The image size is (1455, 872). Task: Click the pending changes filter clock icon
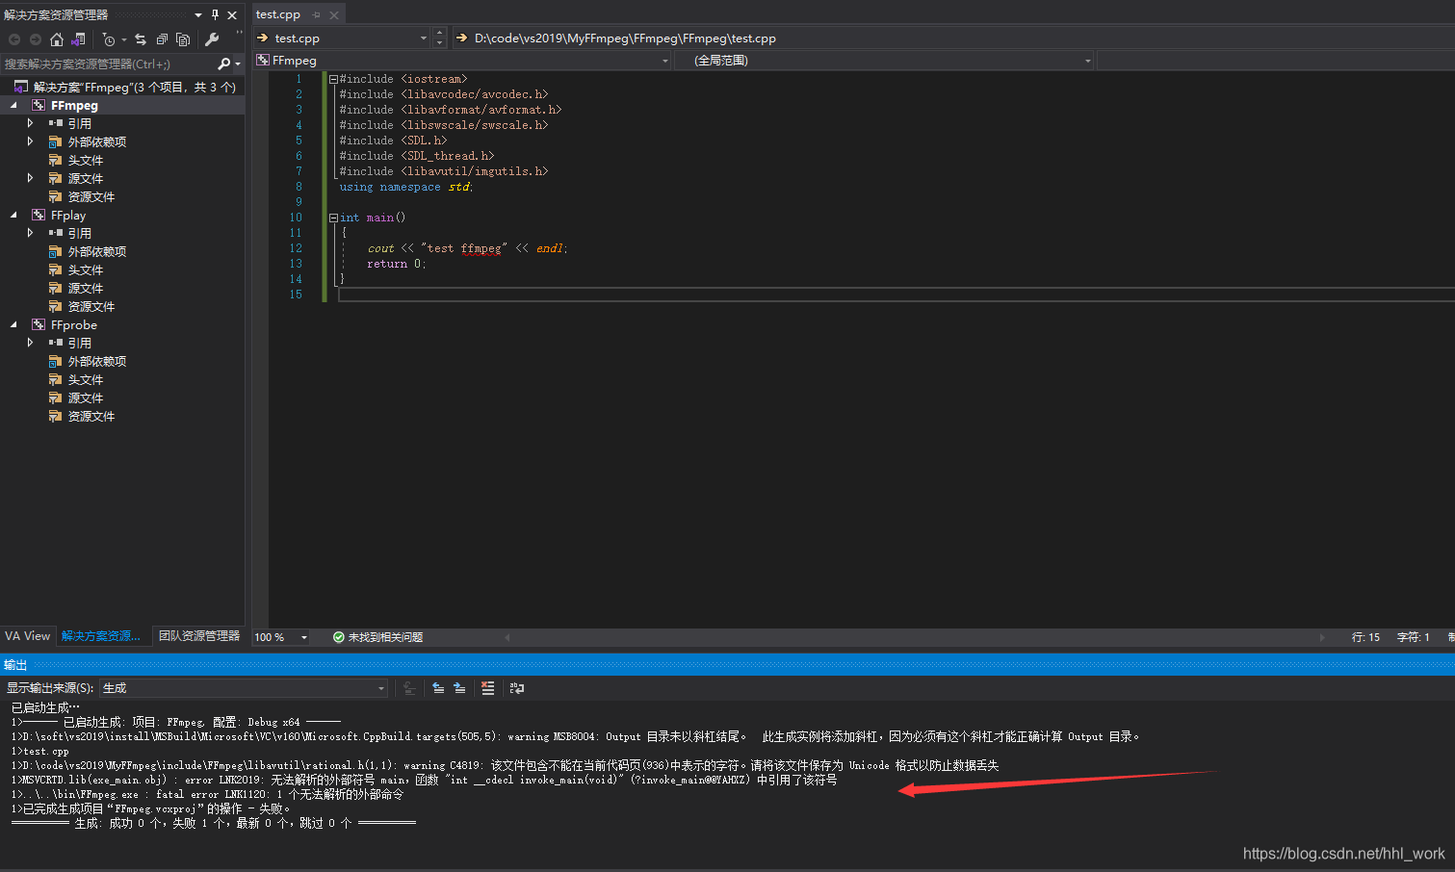109,39
